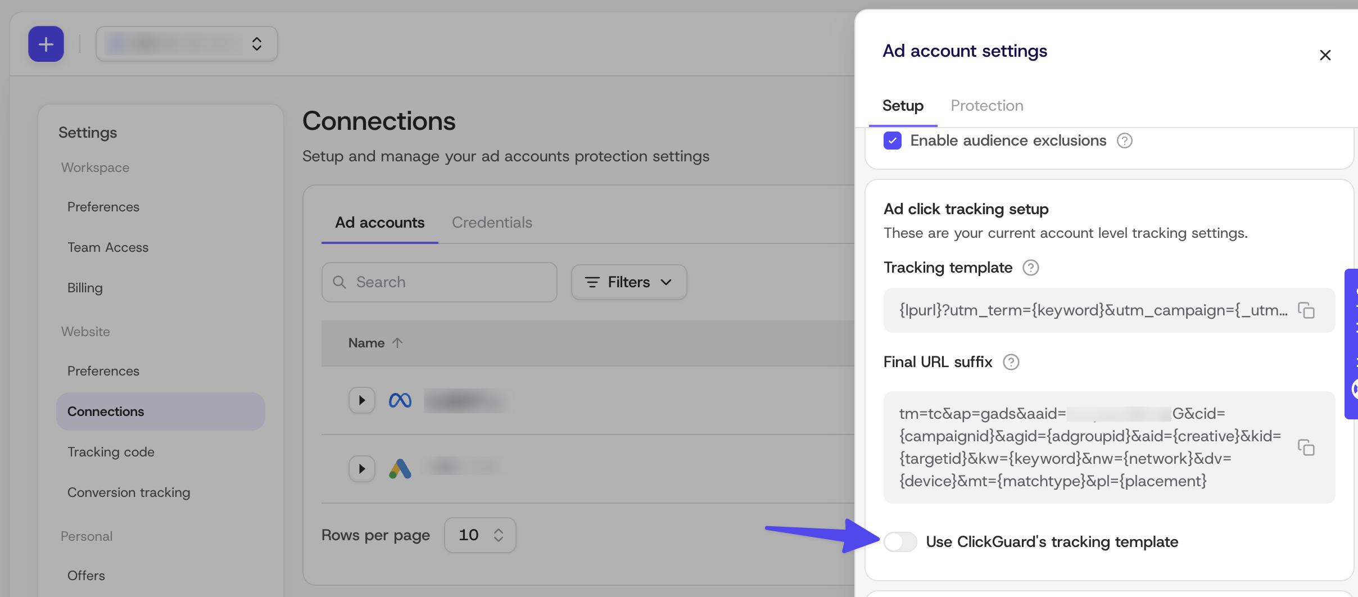
Task: Toggle Use ClickGuard's tracking template
Action: click(x=900, y=542)
